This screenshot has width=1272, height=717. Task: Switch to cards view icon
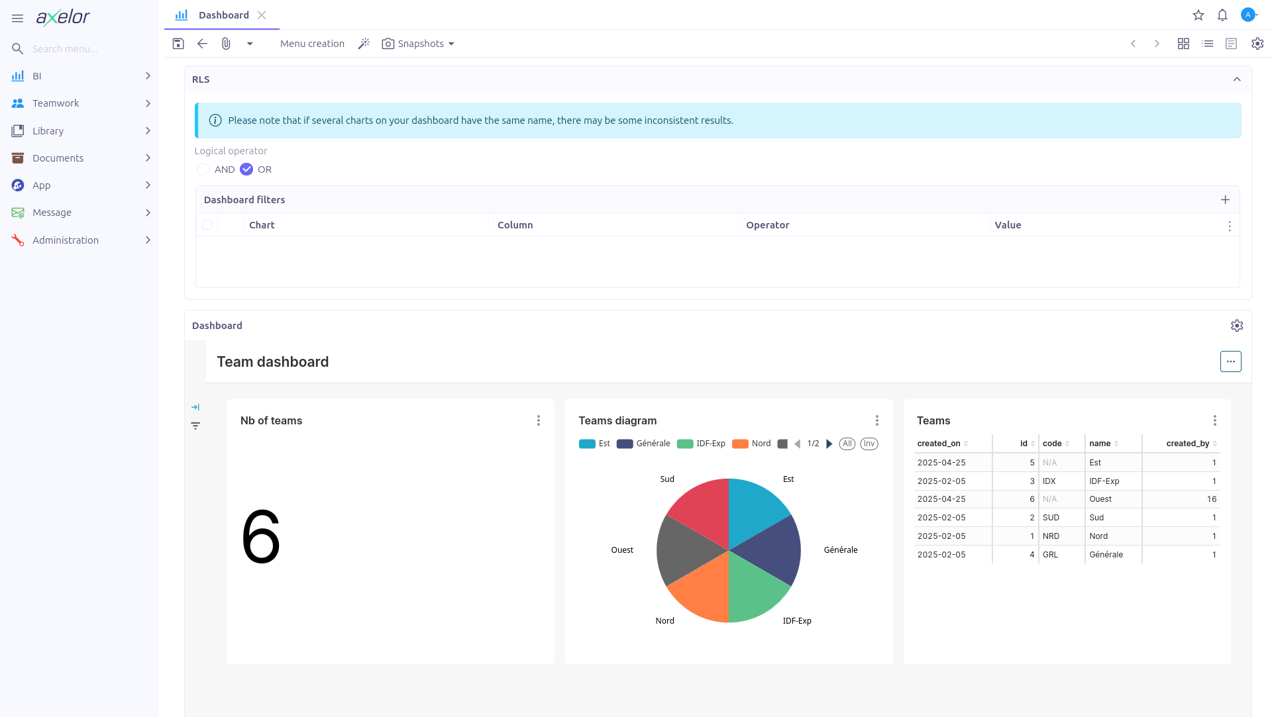[x=1183, y=44]
